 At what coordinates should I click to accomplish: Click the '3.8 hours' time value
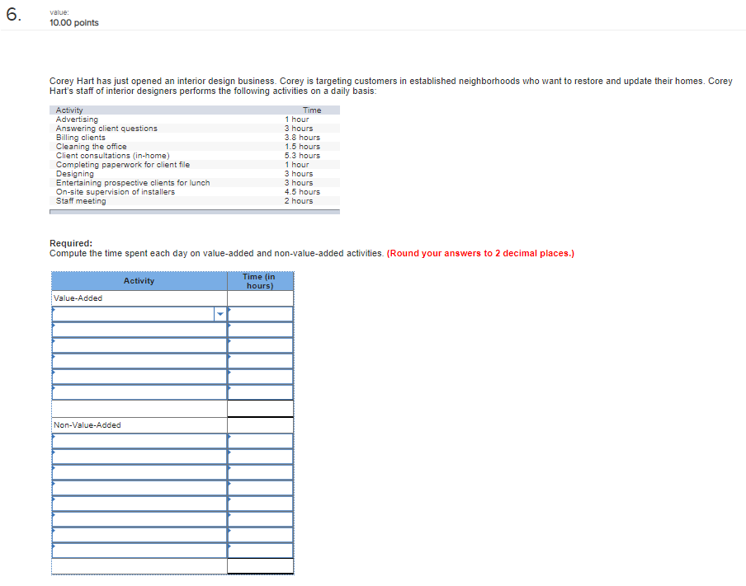pos(303,138)
